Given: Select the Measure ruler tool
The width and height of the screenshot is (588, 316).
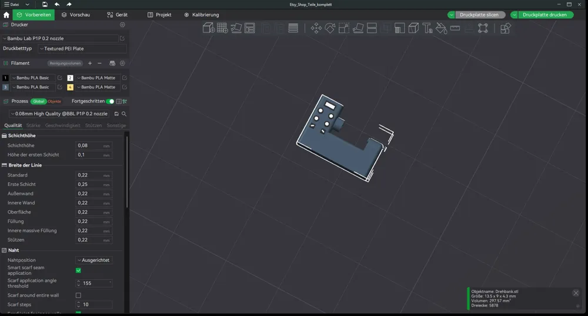Looking at the screenshot, I should coord(455,28).
